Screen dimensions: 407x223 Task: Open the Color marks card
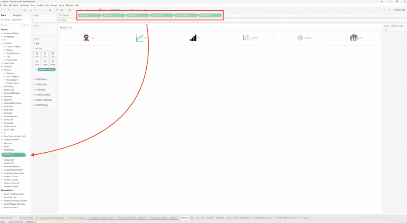[37, 54]
